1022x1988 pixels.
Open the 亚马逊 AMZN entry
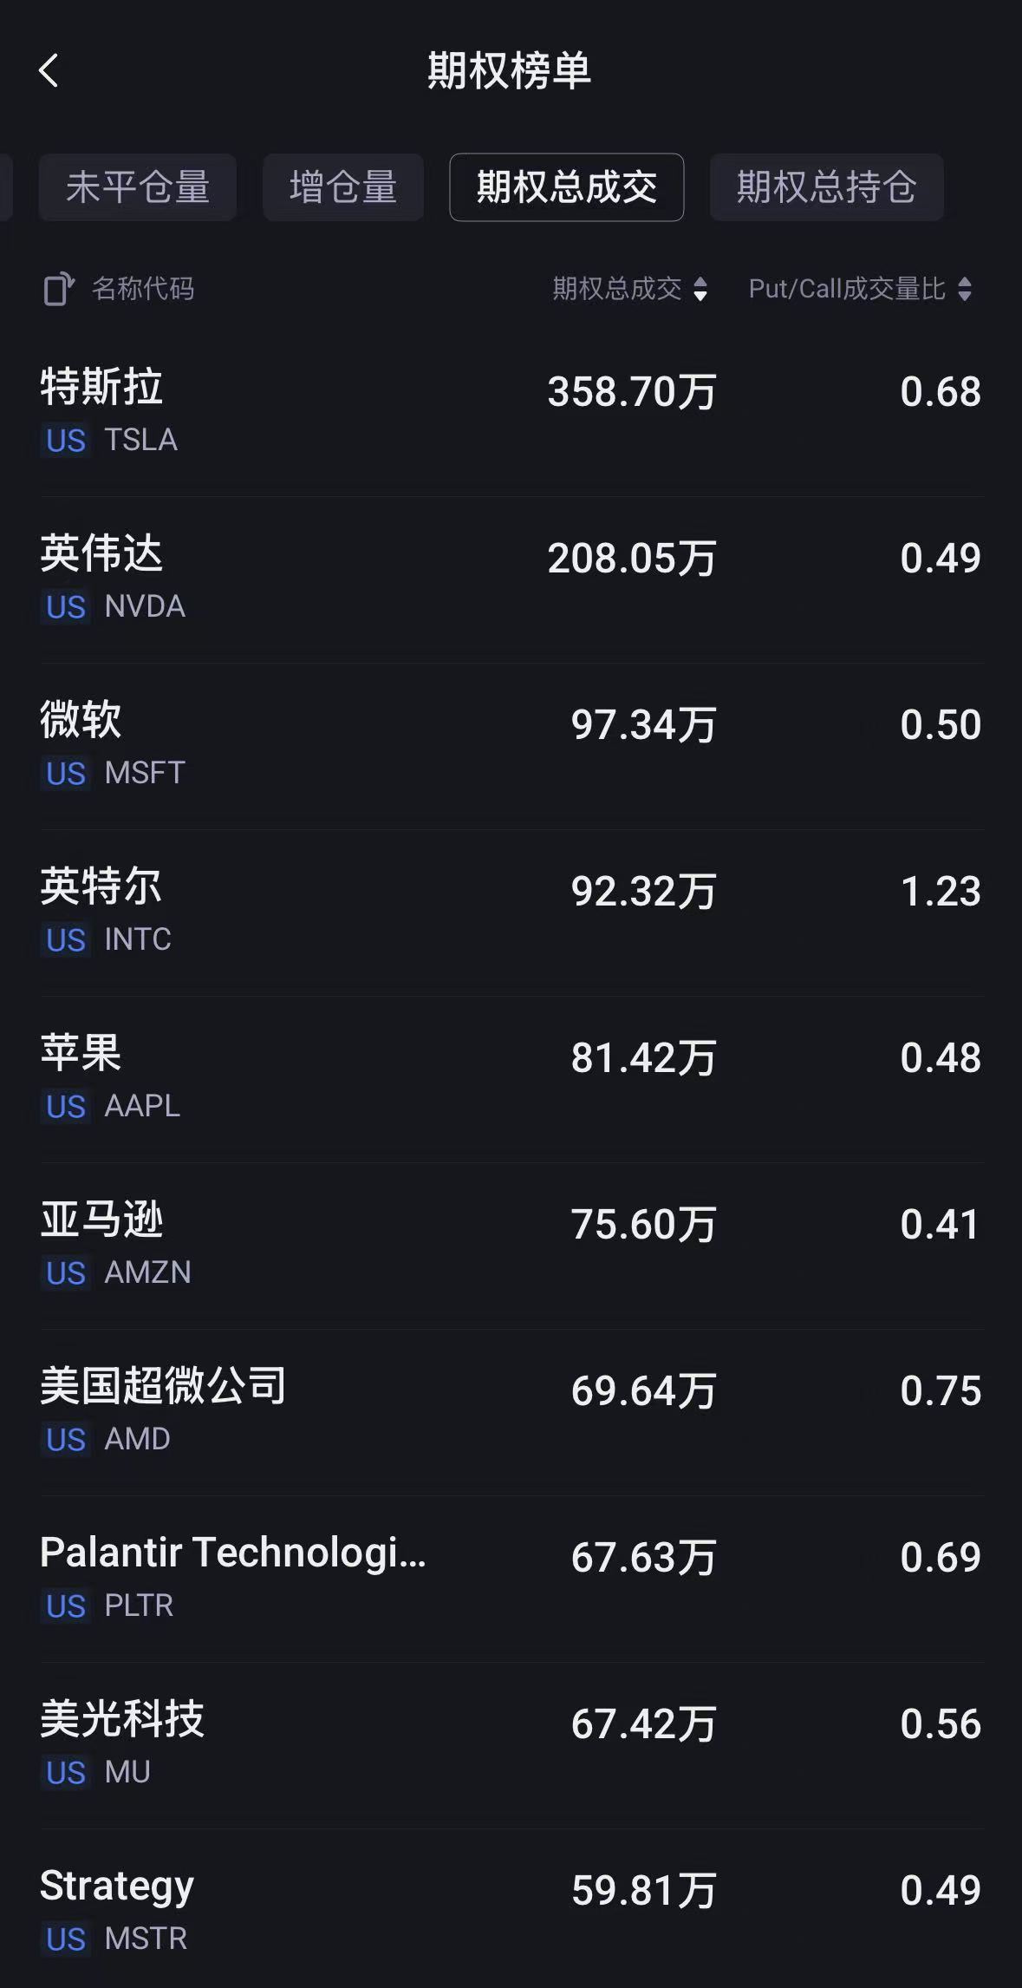511,1245
